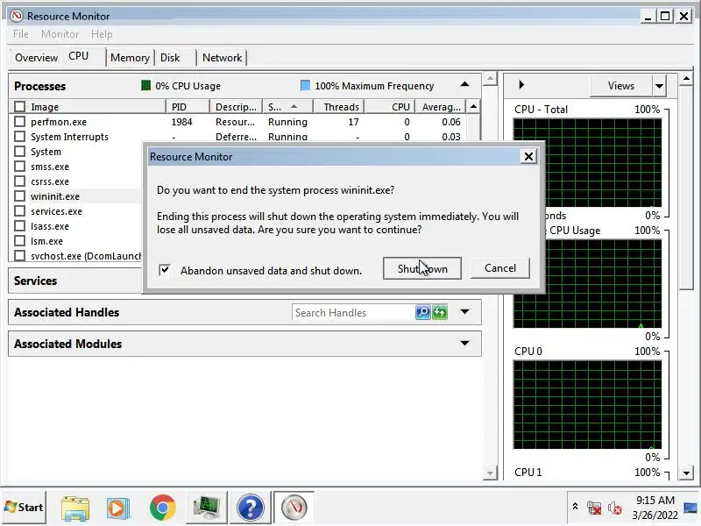Click the Threads column header
The height and width of the screenshot is (526, 701).
pos(338,107)
